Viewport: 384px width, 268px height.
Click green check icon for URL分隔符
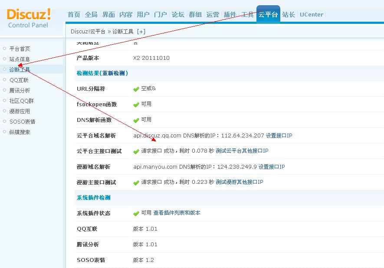136,89
